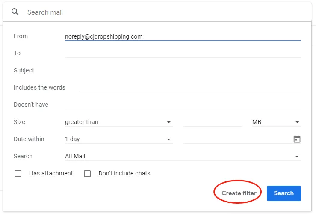The image size is (316, 214).
Task: Click the 'Date within' label text
Action: pyautogui.click(x=29, y=139)
